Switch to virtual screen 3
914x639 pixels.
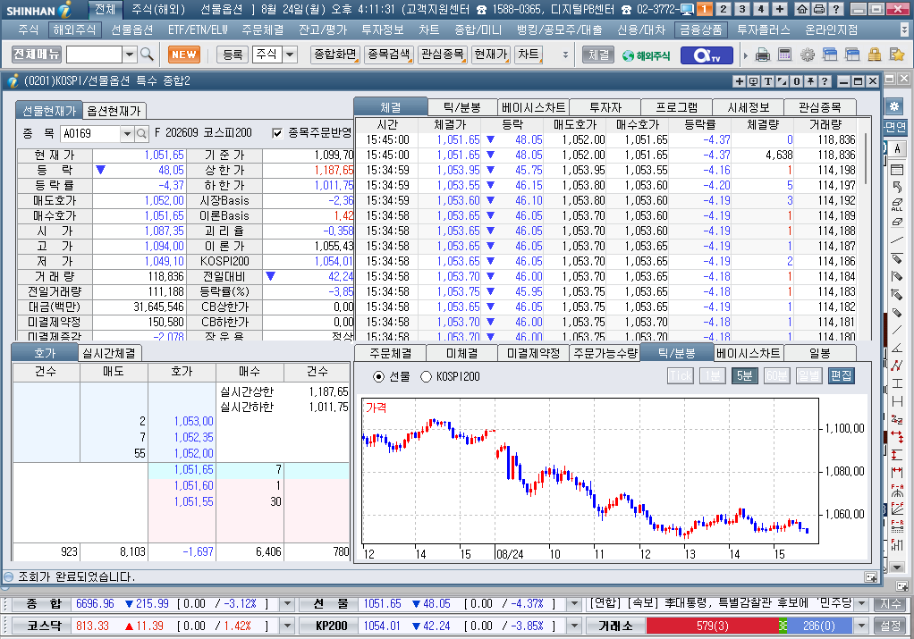coord(742,9)
